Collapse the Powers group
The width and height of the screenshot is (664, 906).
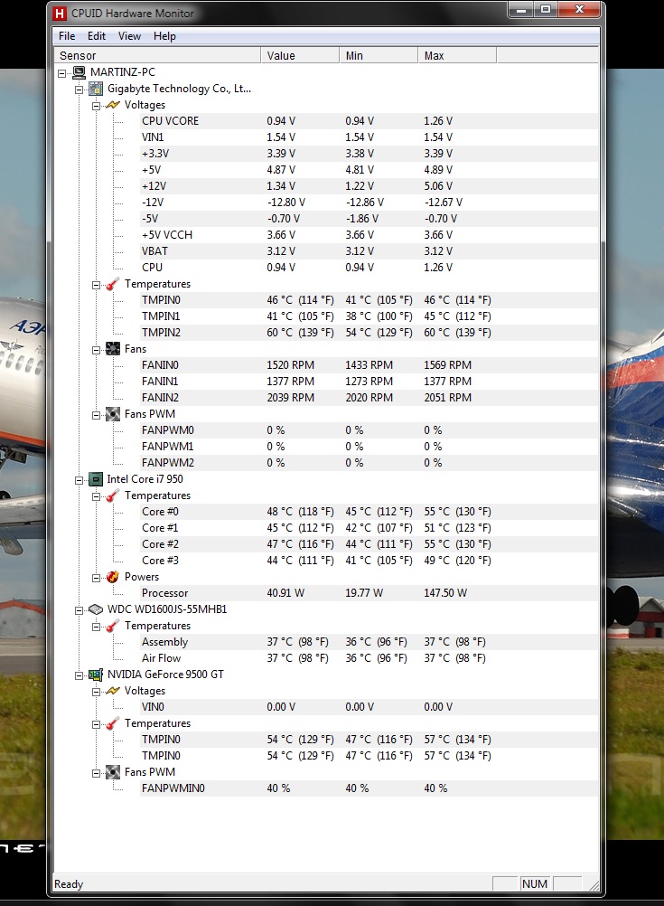click(97, 578)
